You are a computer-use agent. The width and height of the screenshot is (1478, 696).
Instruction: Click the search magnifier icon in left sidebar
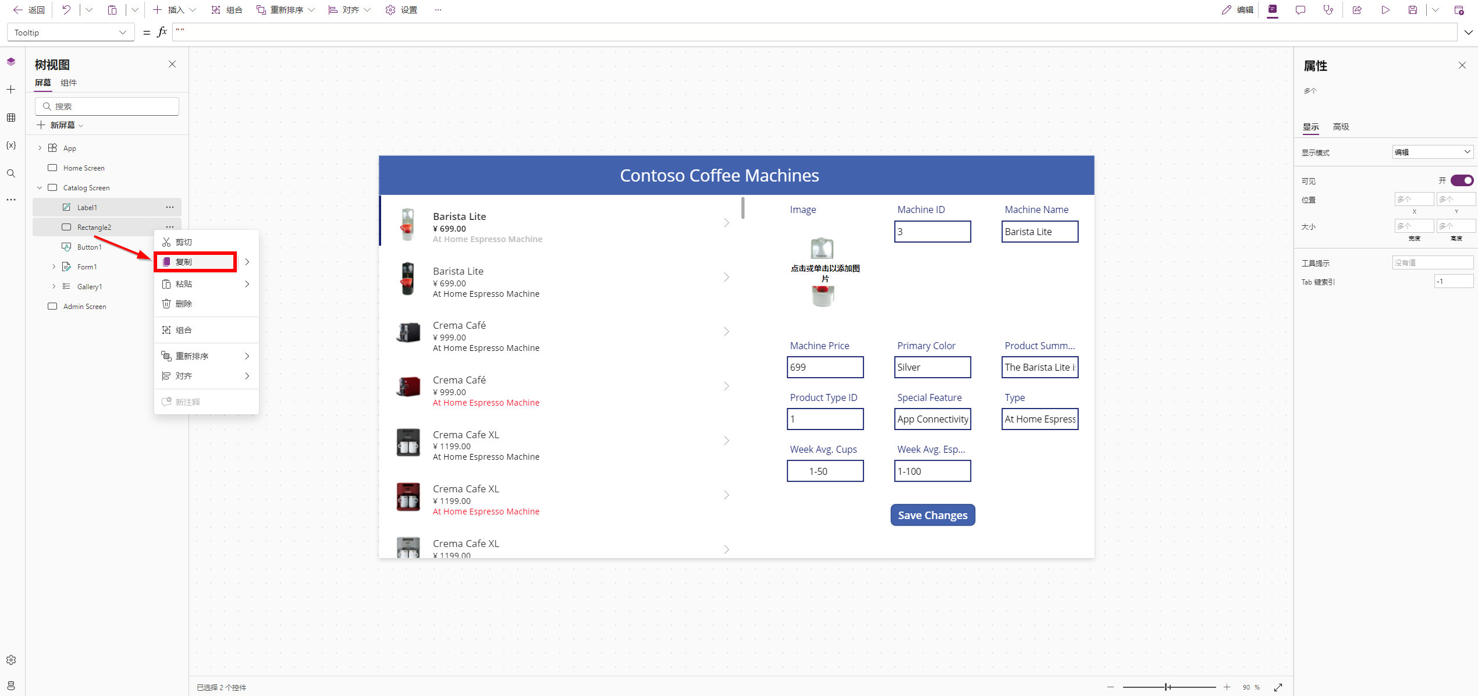11,173
